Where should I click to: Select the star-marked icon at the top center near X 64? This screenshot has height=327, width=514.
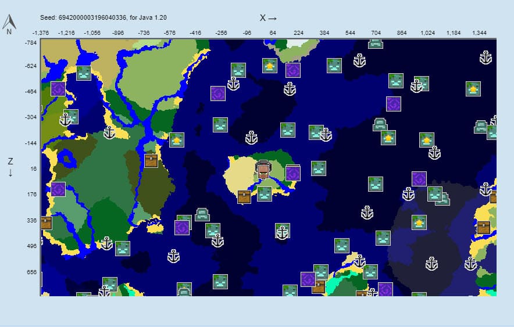click(270, 66)
